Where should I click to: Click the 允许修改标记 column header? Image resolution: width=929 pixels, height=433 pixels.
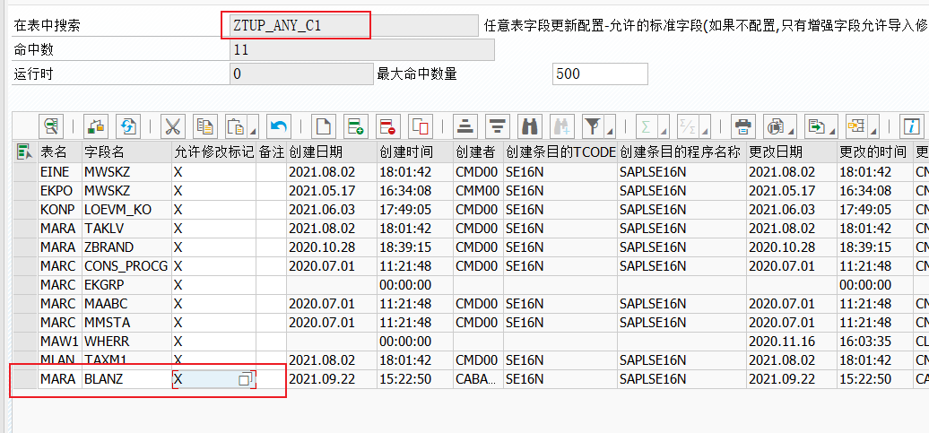tap(214, 152)
